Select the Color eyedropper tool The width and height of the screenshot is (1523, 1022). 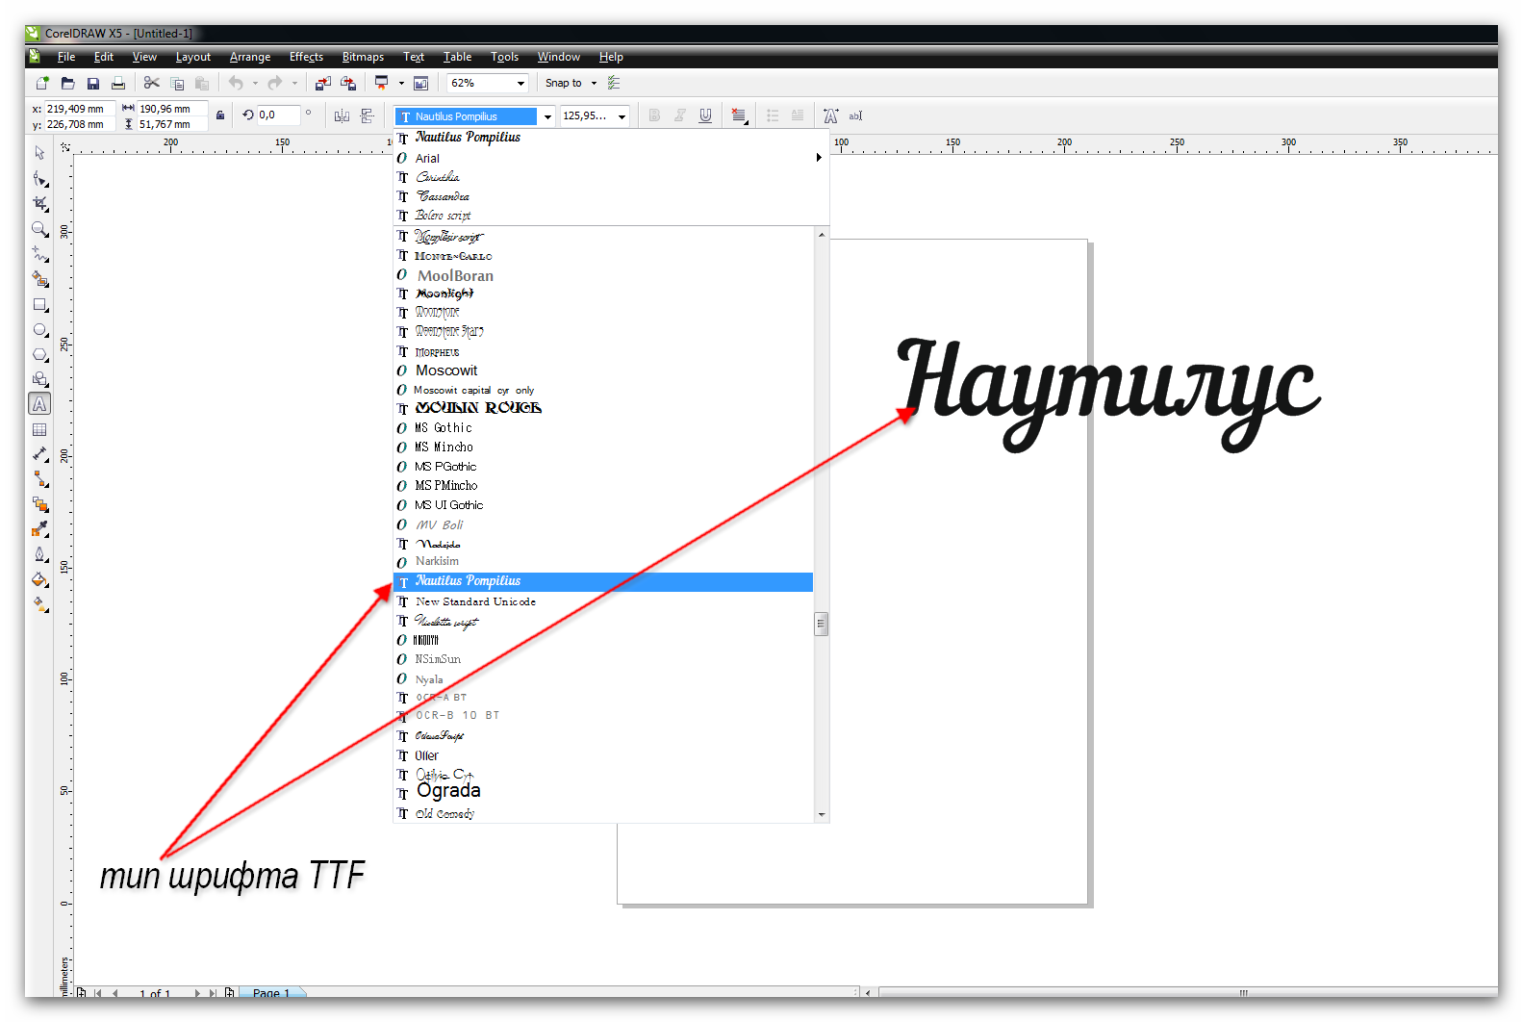coord(39,529)
